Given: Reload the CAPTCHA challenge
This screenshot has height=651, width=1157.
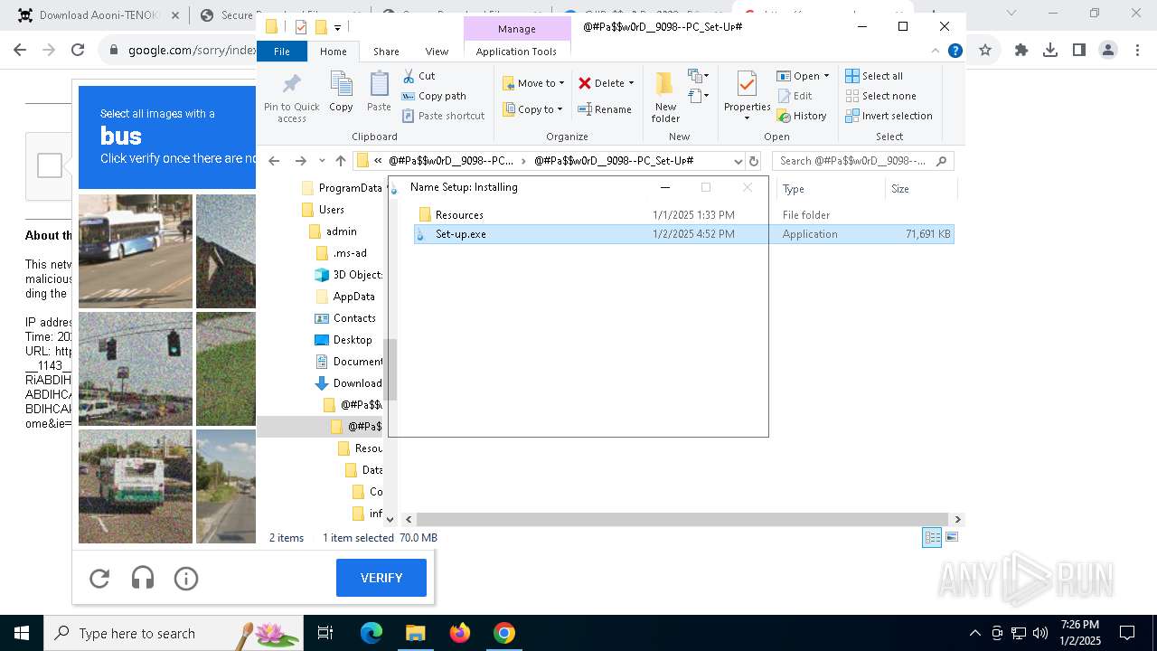Looking at the screenshot, I should click(x=99, y=579).
